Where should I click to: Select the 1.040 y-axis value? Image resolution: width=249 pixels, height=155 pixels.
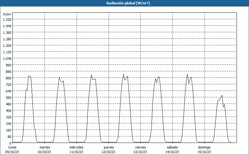point(7,59)
